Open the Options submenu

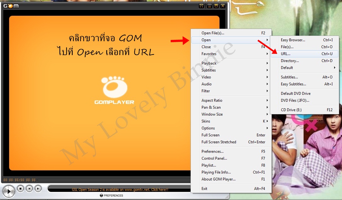click(x=231, y=128)
